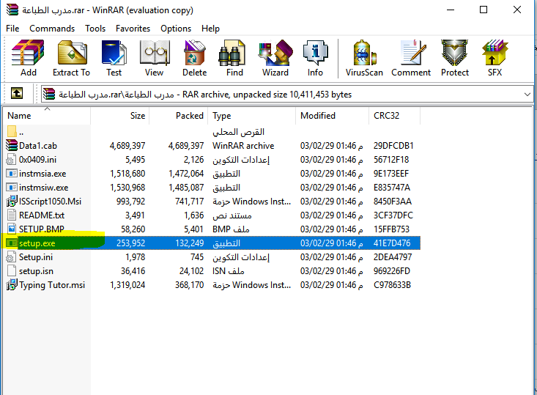
Task: Run the VirusScan icon
Action: [364, 53]
